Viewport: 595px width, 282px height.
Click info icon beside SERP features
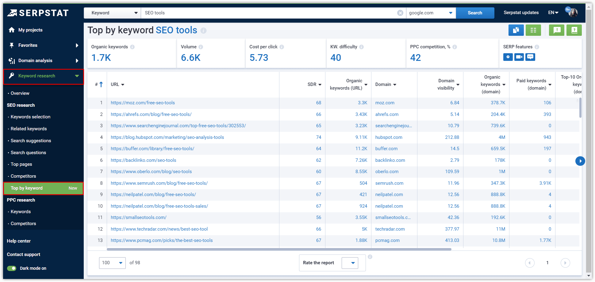tap(537, 47)
